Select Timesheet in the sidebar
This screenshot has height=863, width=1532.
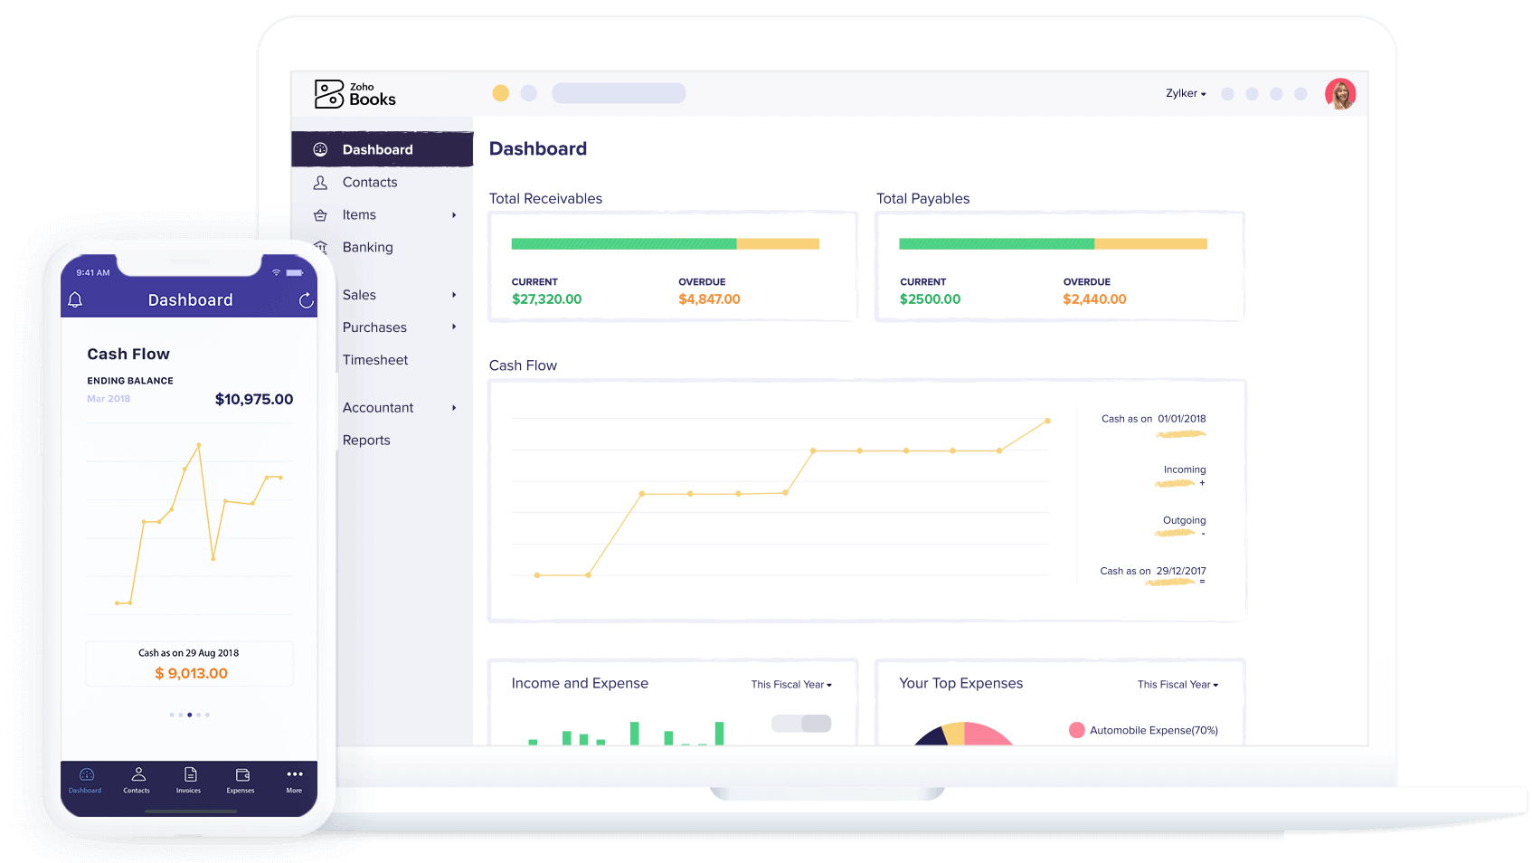[374, 359]
